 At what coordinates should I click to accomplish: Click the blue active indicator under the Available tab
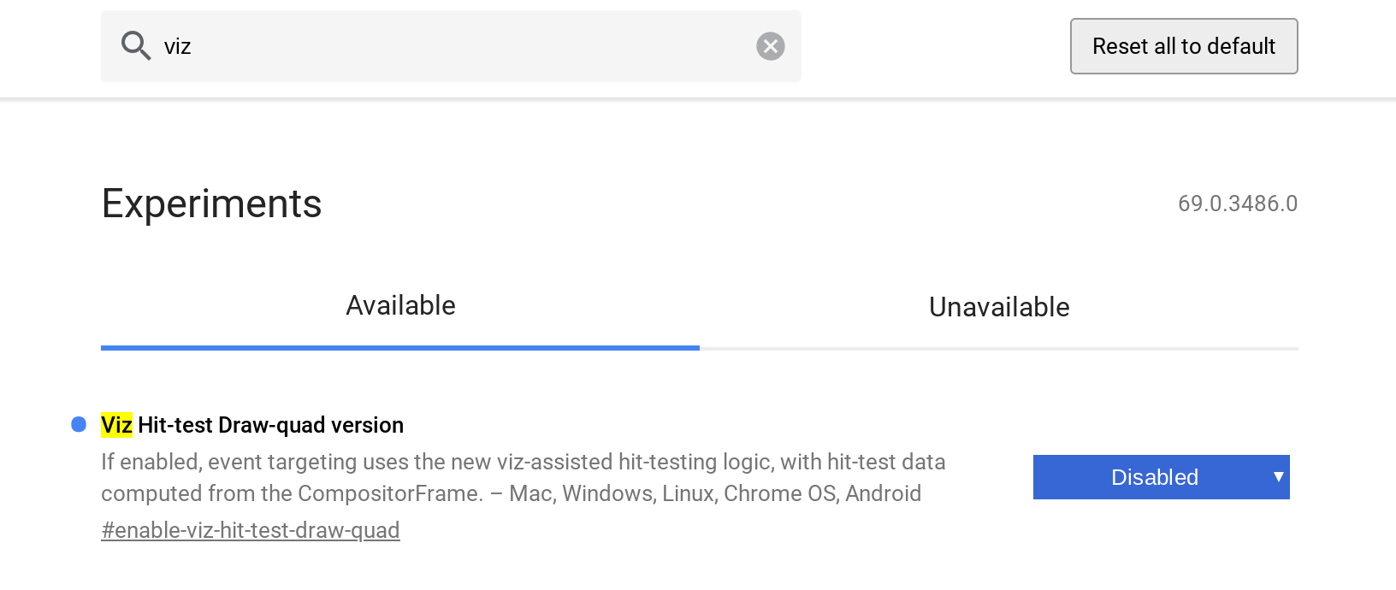tap(400, 348)
